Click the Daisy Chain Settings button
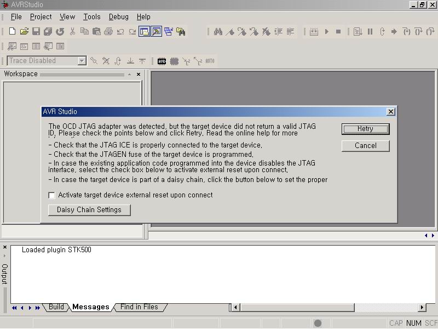Image resolution: width=438 pixels, height=329 pixels. coord(89,210)
